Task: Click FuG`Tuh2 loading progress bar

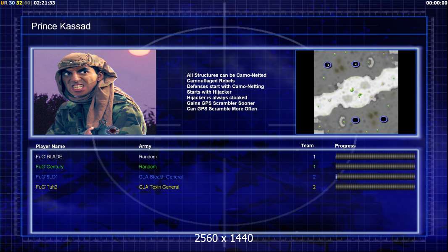Action: click(x=375, y=187)
